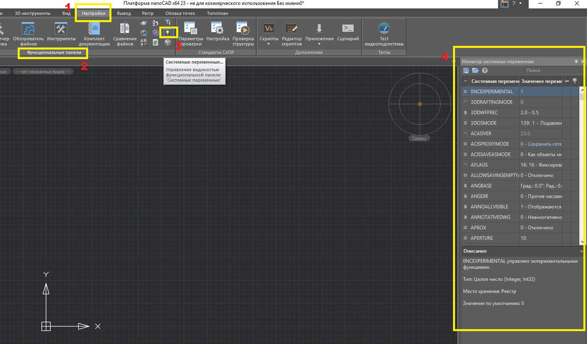The image size is (587, 344).
Task: Switch to the 3D-инструменты tab
Action: click(x=32, y=13)
